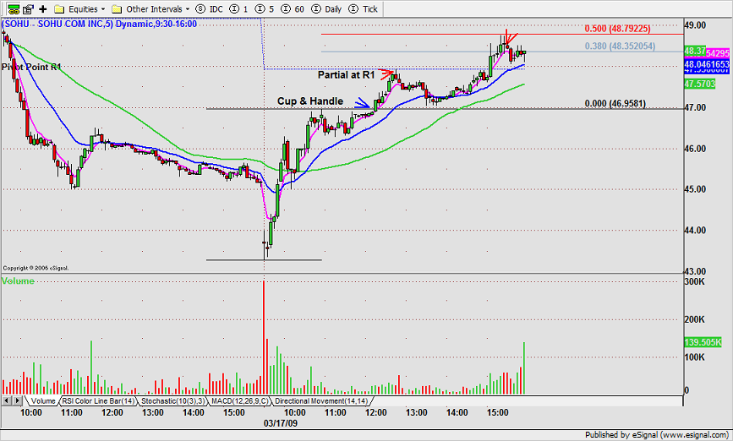
Task: Switch to the Stochastic(10(3),3) tab
Action: tap(173, 400)
